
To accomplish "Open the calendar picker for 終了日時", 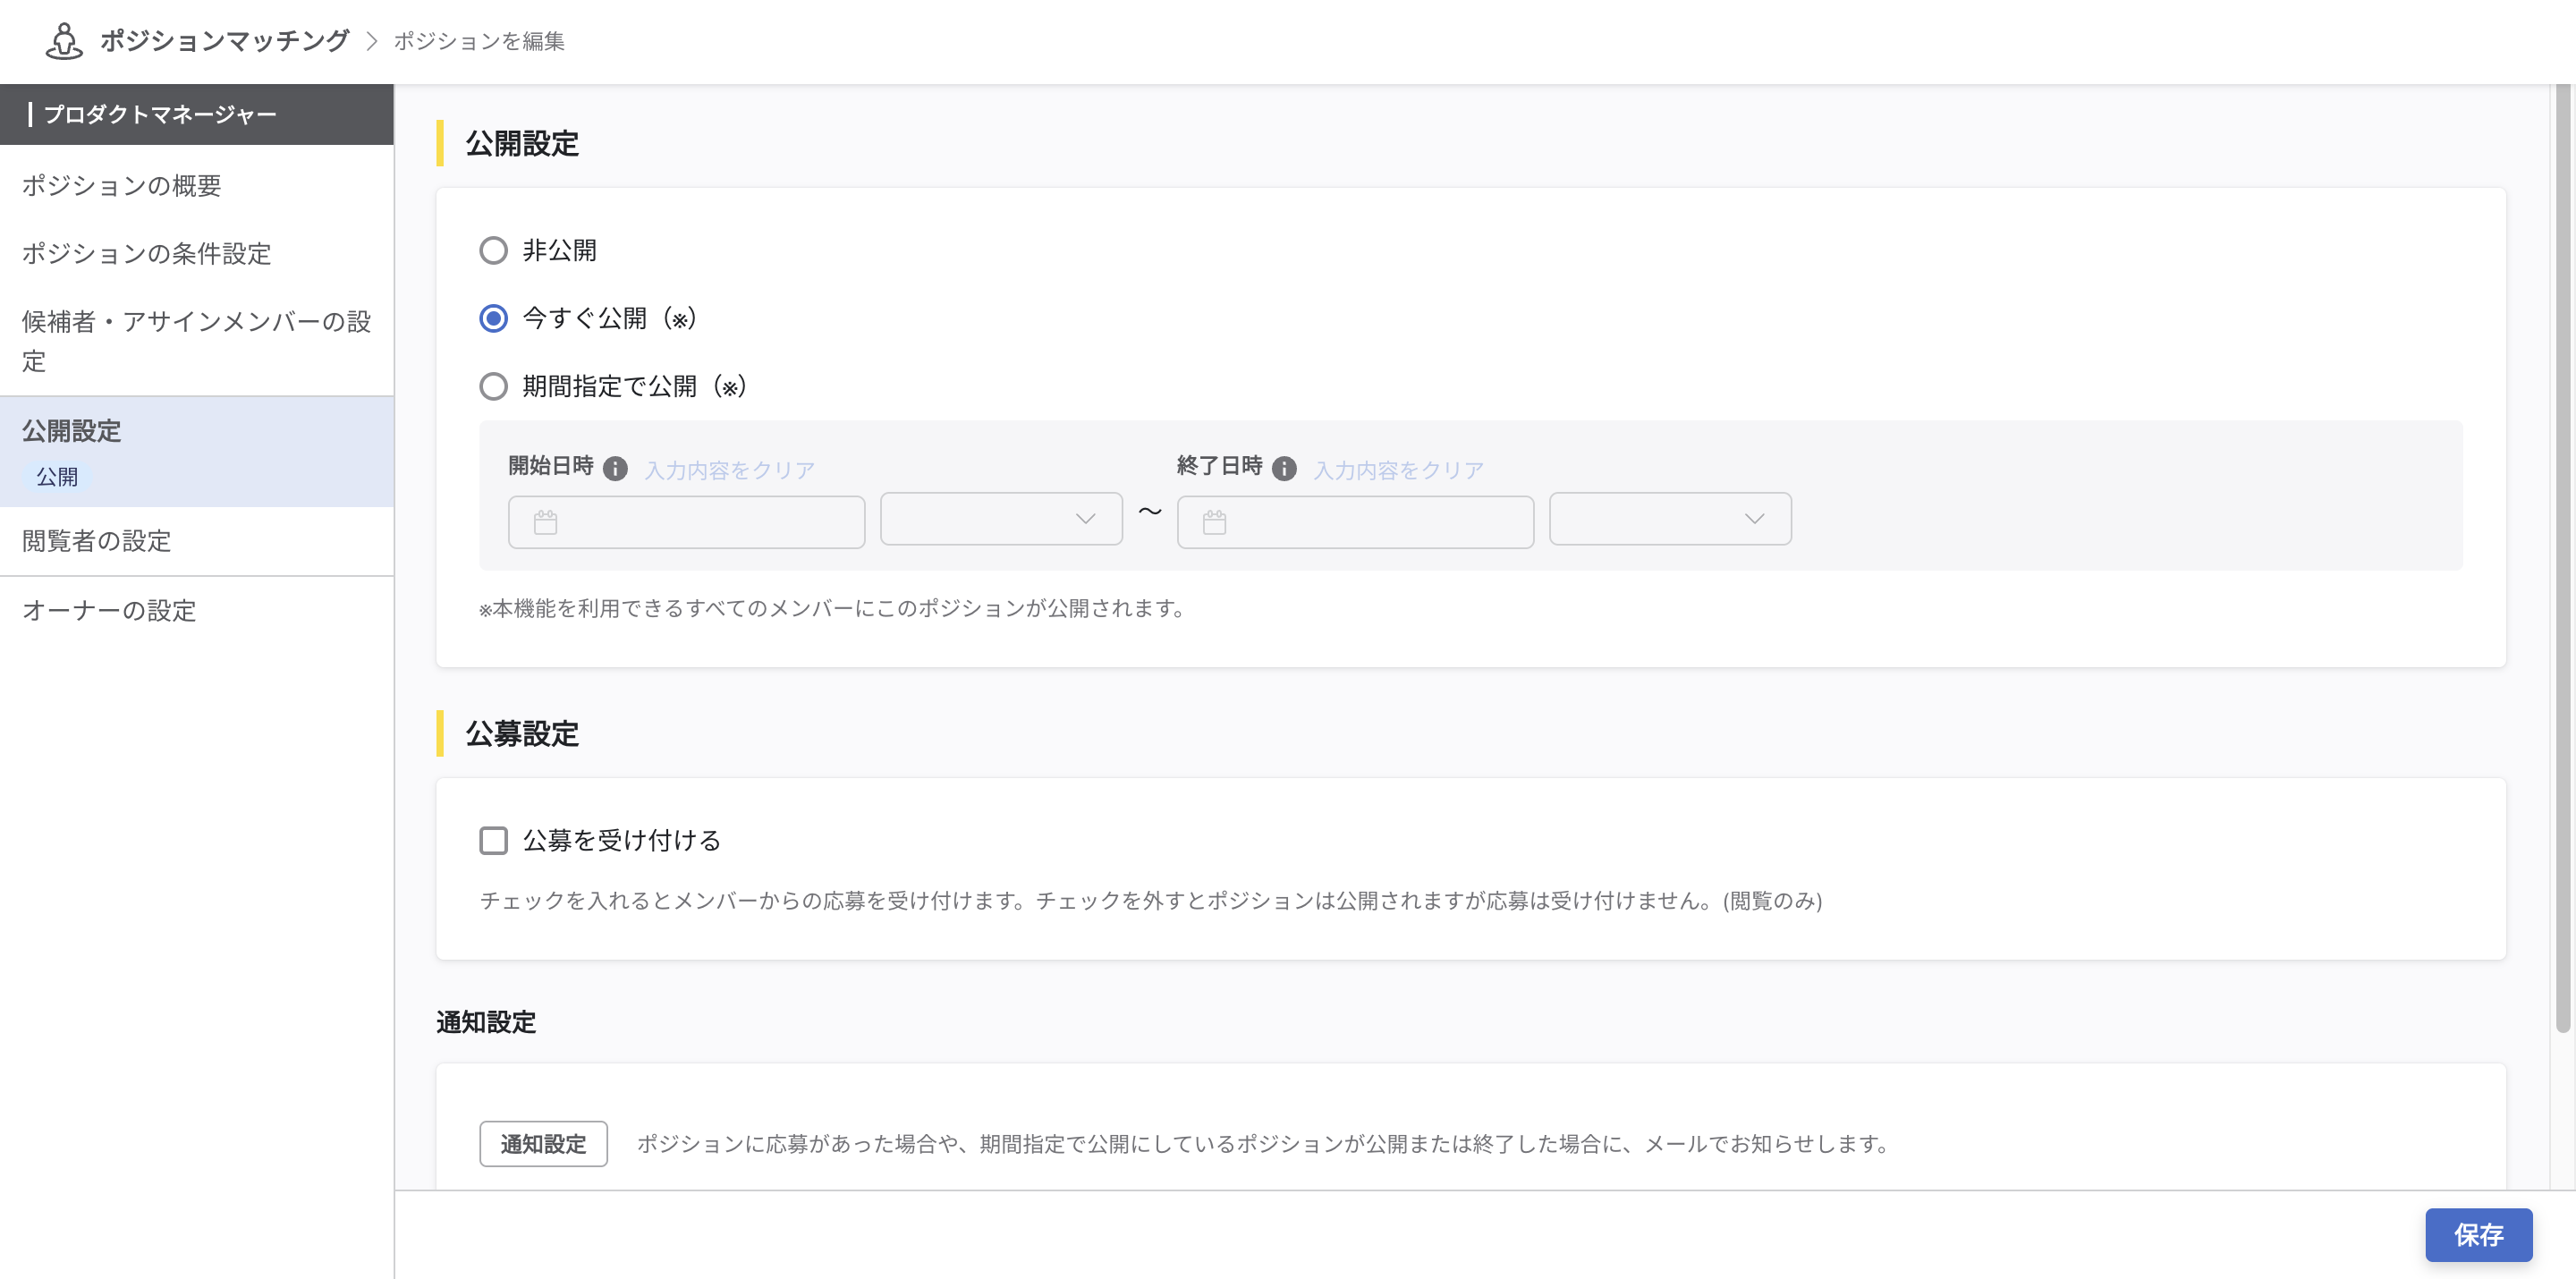I will (x=1213, y=522).
